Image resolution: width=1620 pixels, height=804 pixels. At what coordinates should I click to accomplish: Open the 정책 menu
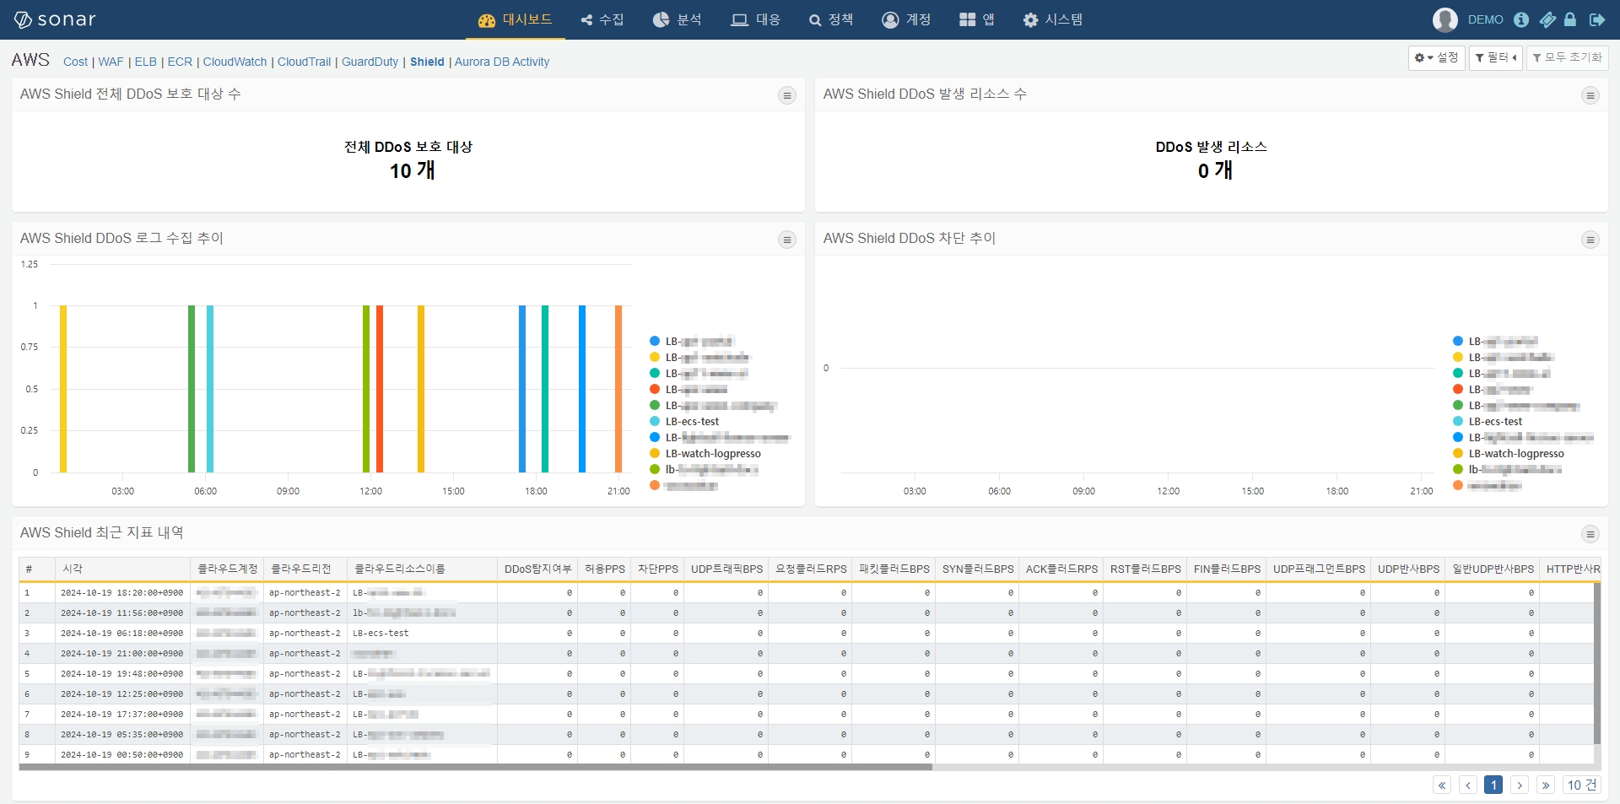coord(831,19)
